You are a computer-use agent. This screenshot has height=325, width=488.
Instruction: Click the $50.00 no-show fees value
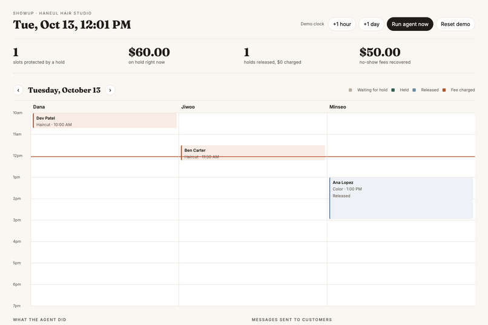pyautogui.click(x=380, y=52)
